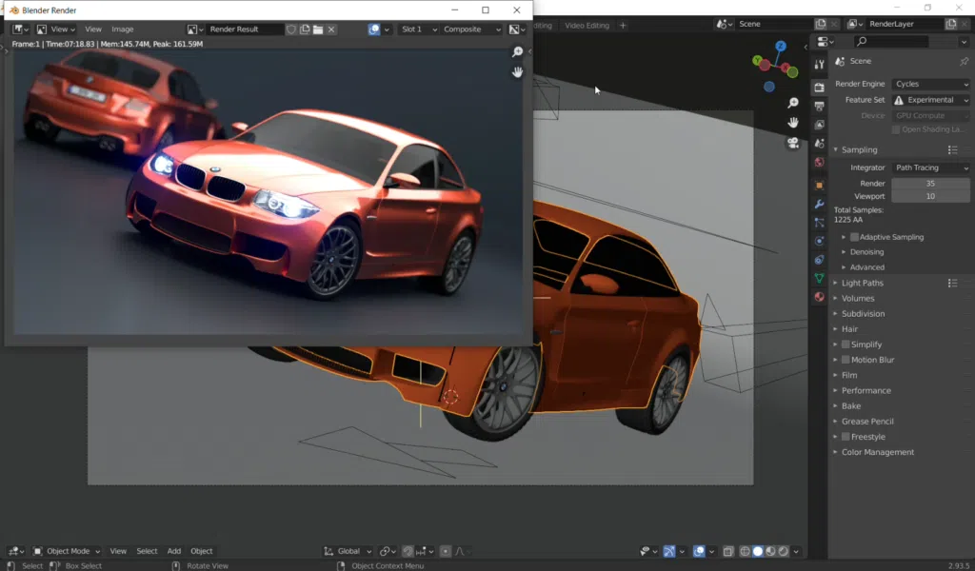975x571 pixels.
Task: Enable the Motion Blur checkbox
Action: 846,360
